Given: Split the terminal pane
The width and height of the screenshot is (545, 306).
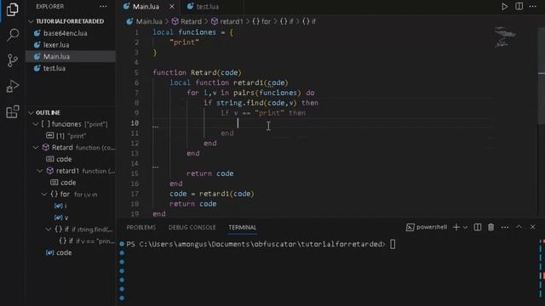Looking at the screenshot, I should click(478, 227).
